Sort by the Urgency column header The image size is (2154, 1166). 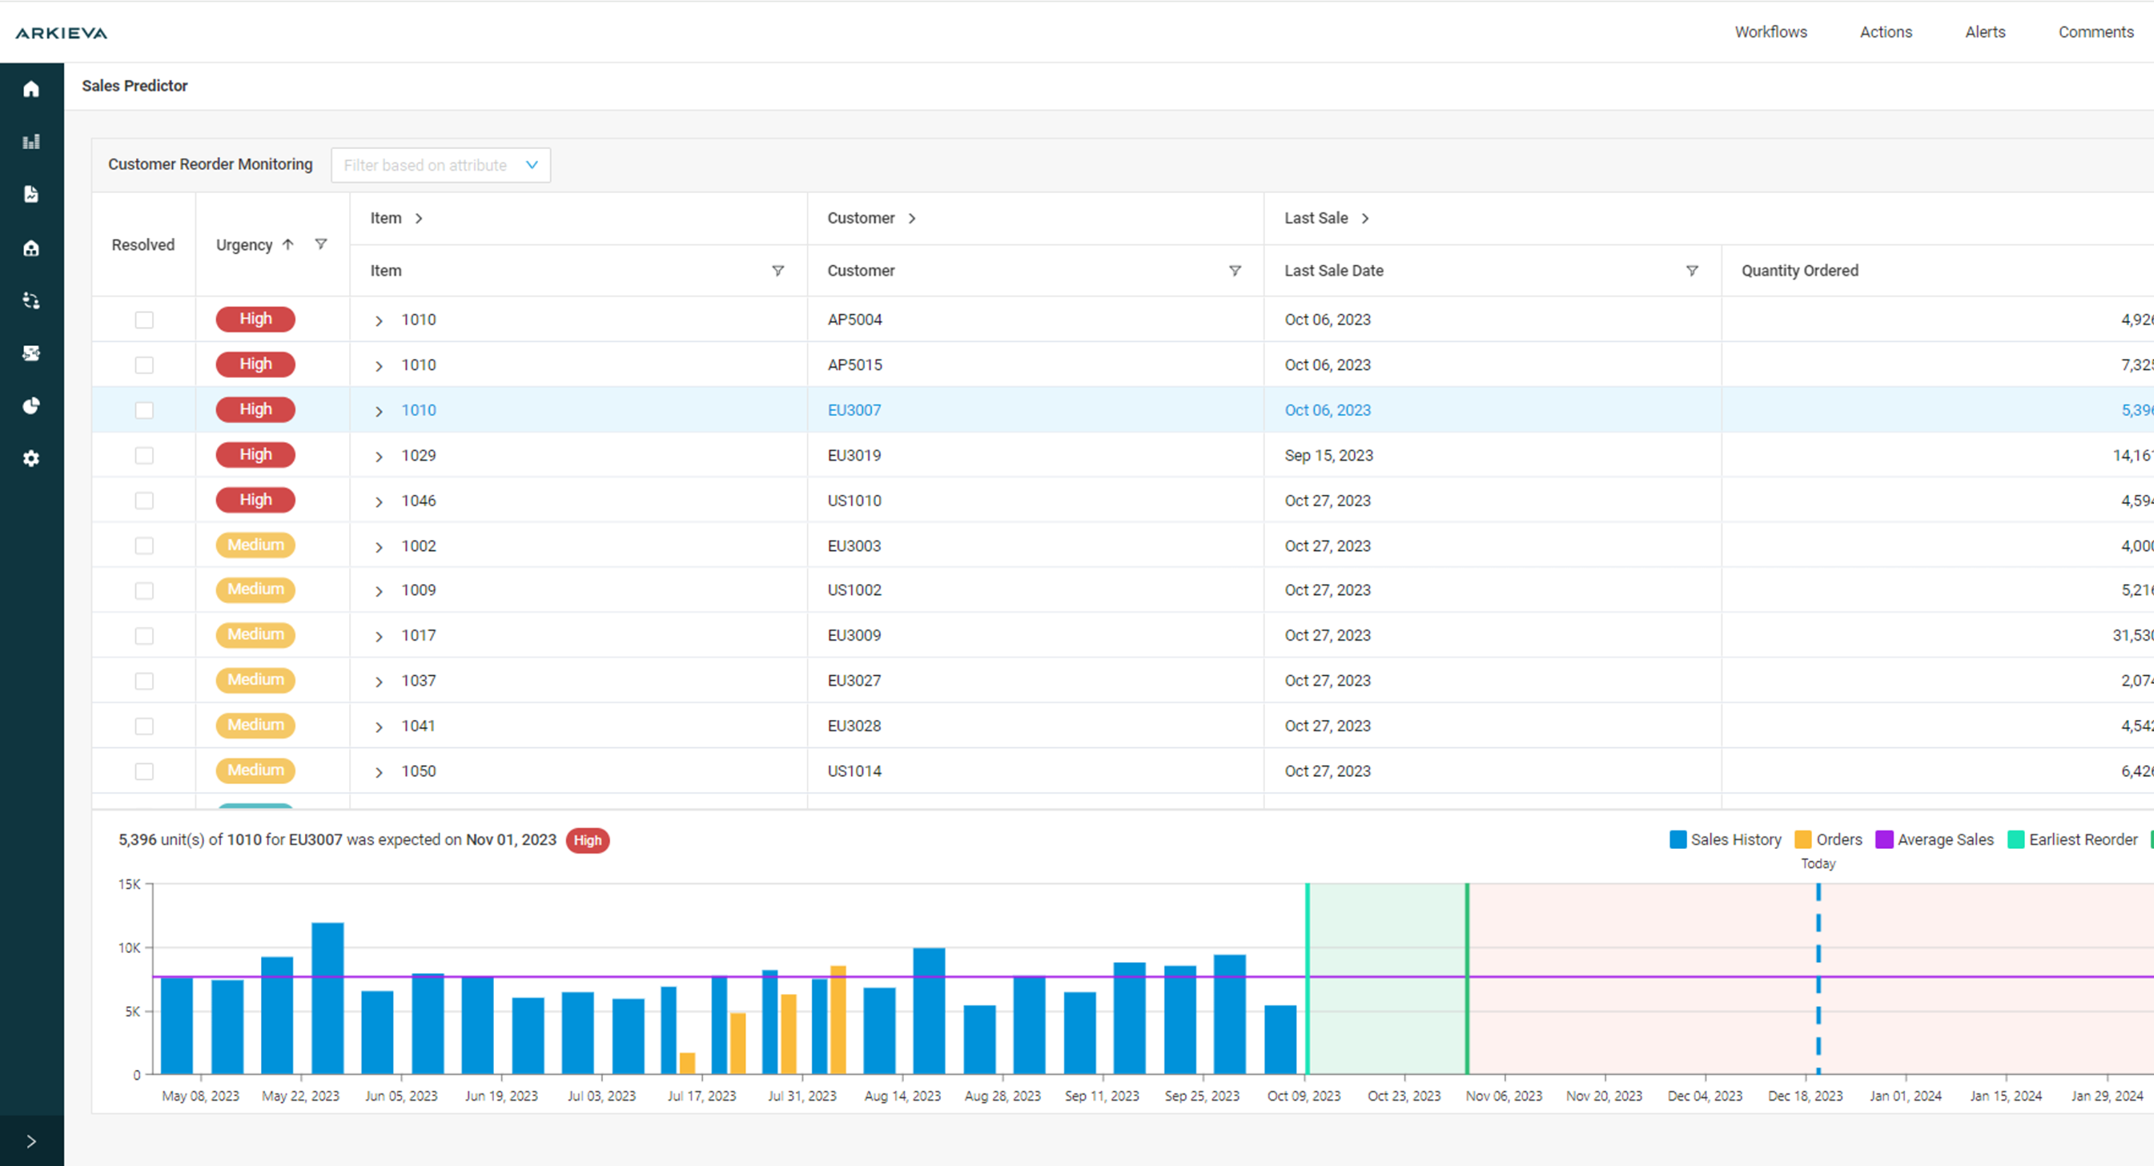coord(244,245)
